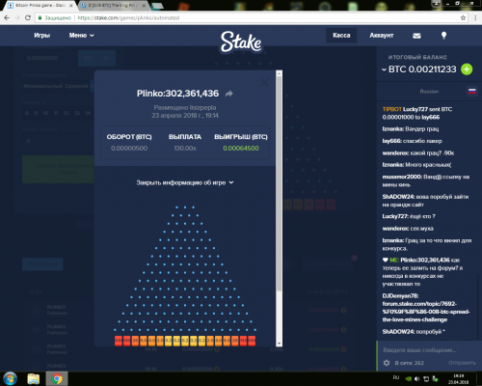Click the Plinko:302,361,436 dialog title
482x386 pixels.
point(177,94)
